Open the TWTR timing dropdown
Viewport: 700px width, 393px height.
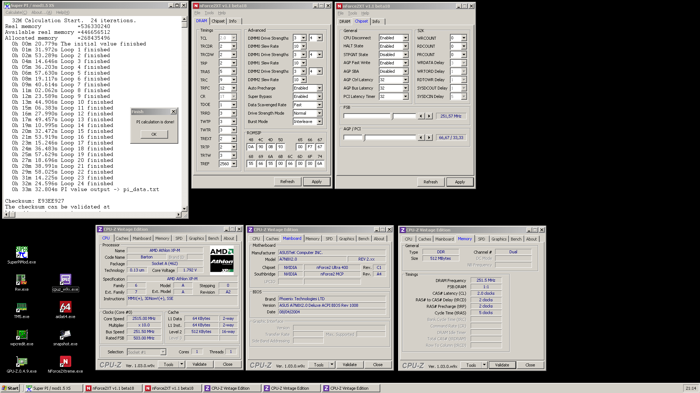[234, 130]
